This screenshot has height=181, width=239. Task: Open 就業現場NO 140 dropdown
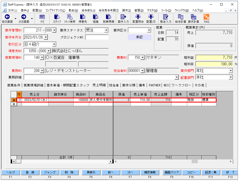[42, 57]
